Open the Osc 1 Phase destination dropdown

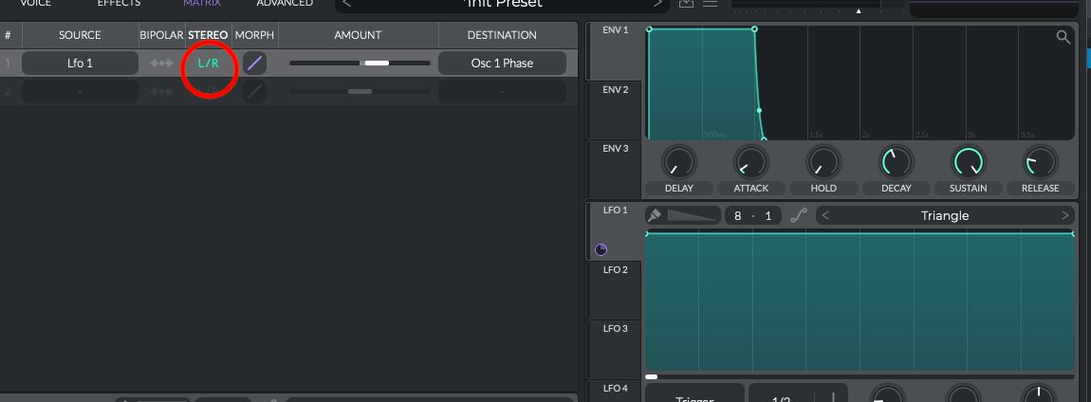point(502,64)
